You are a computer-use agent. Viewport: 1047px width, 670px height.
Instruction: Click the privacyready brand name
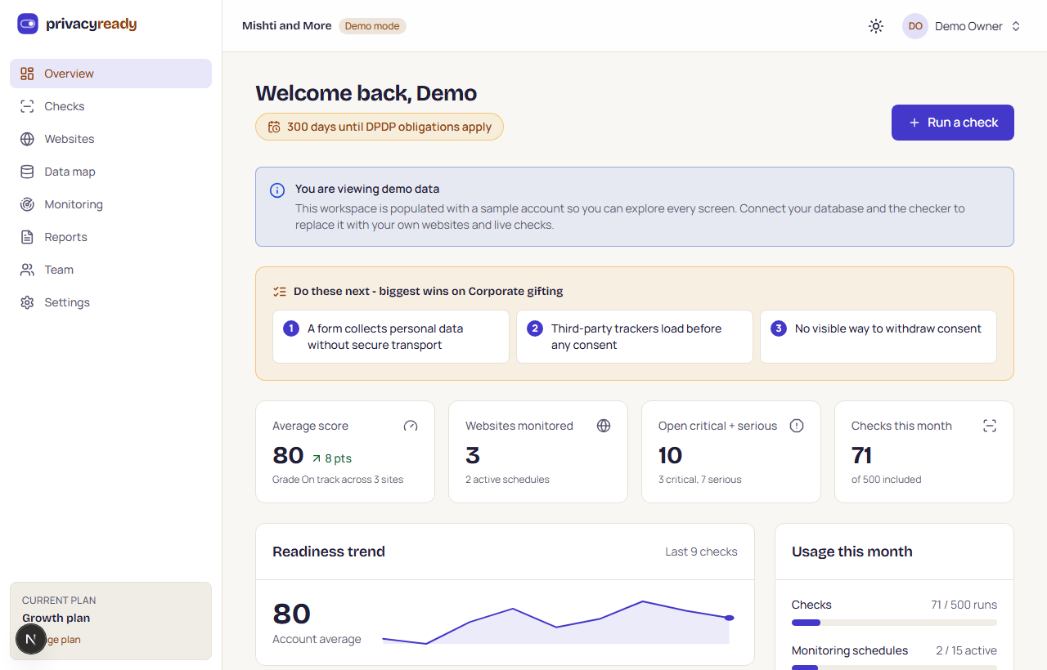click(92, 24)
